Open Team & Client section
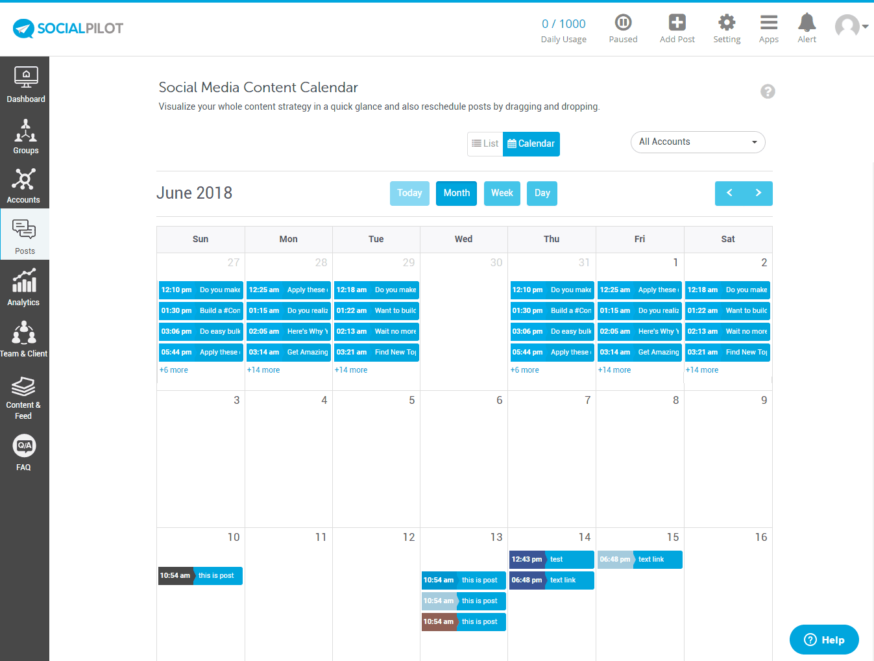Image resolution: width=874 pixels, height=661 pixels. coord(24,338)
